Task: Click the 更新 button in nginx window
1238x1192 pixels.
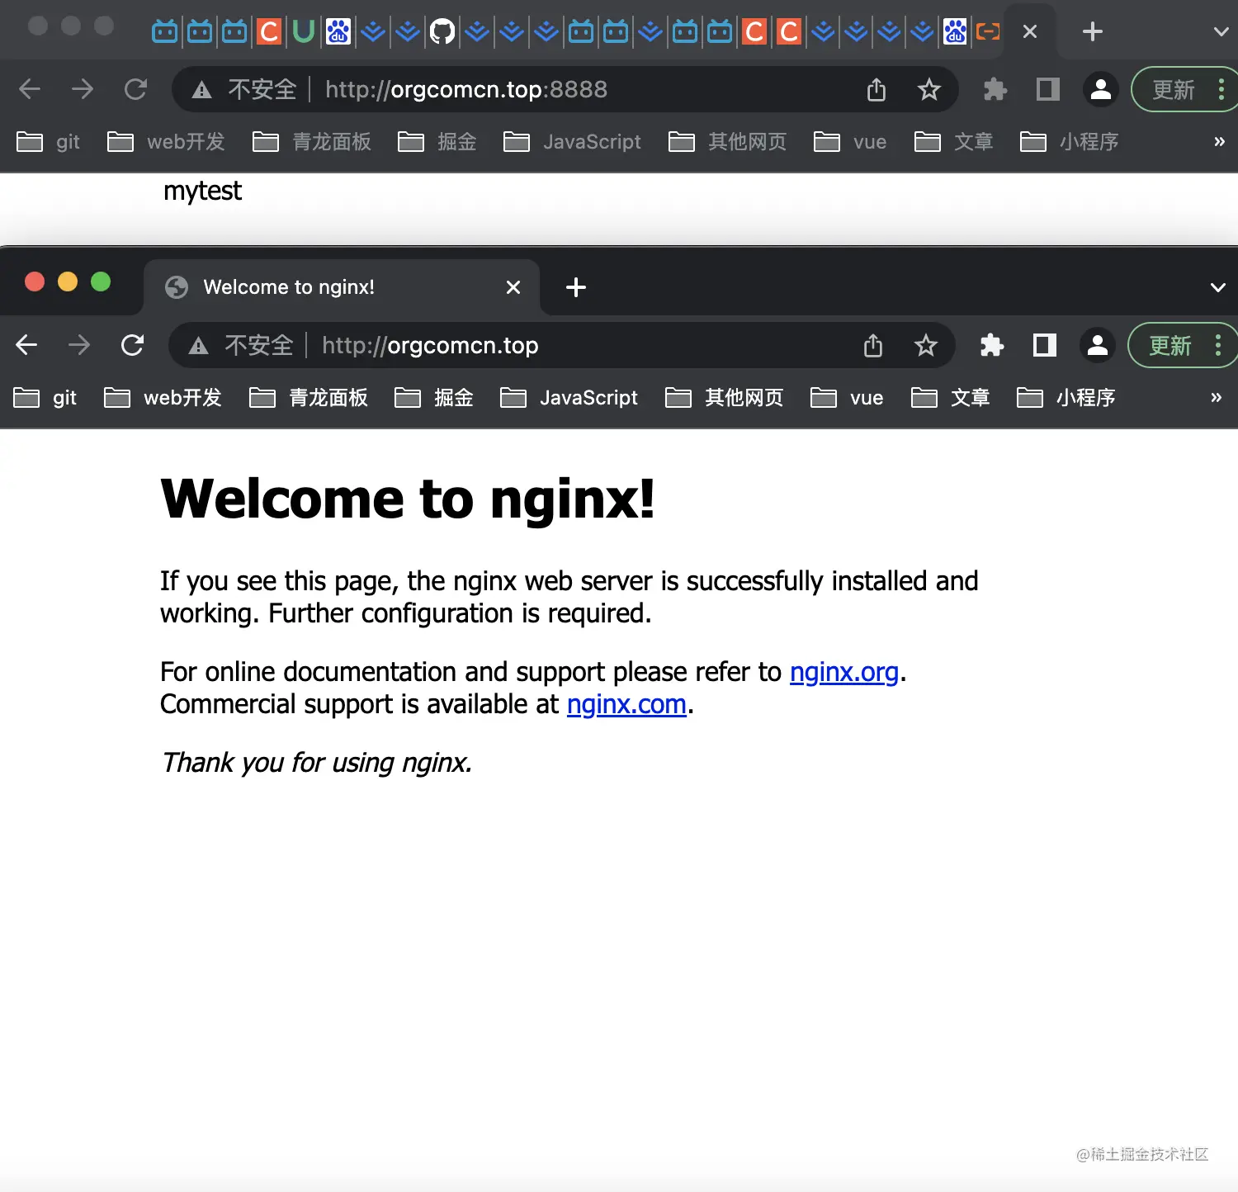Action: (x=1169, y=345)
